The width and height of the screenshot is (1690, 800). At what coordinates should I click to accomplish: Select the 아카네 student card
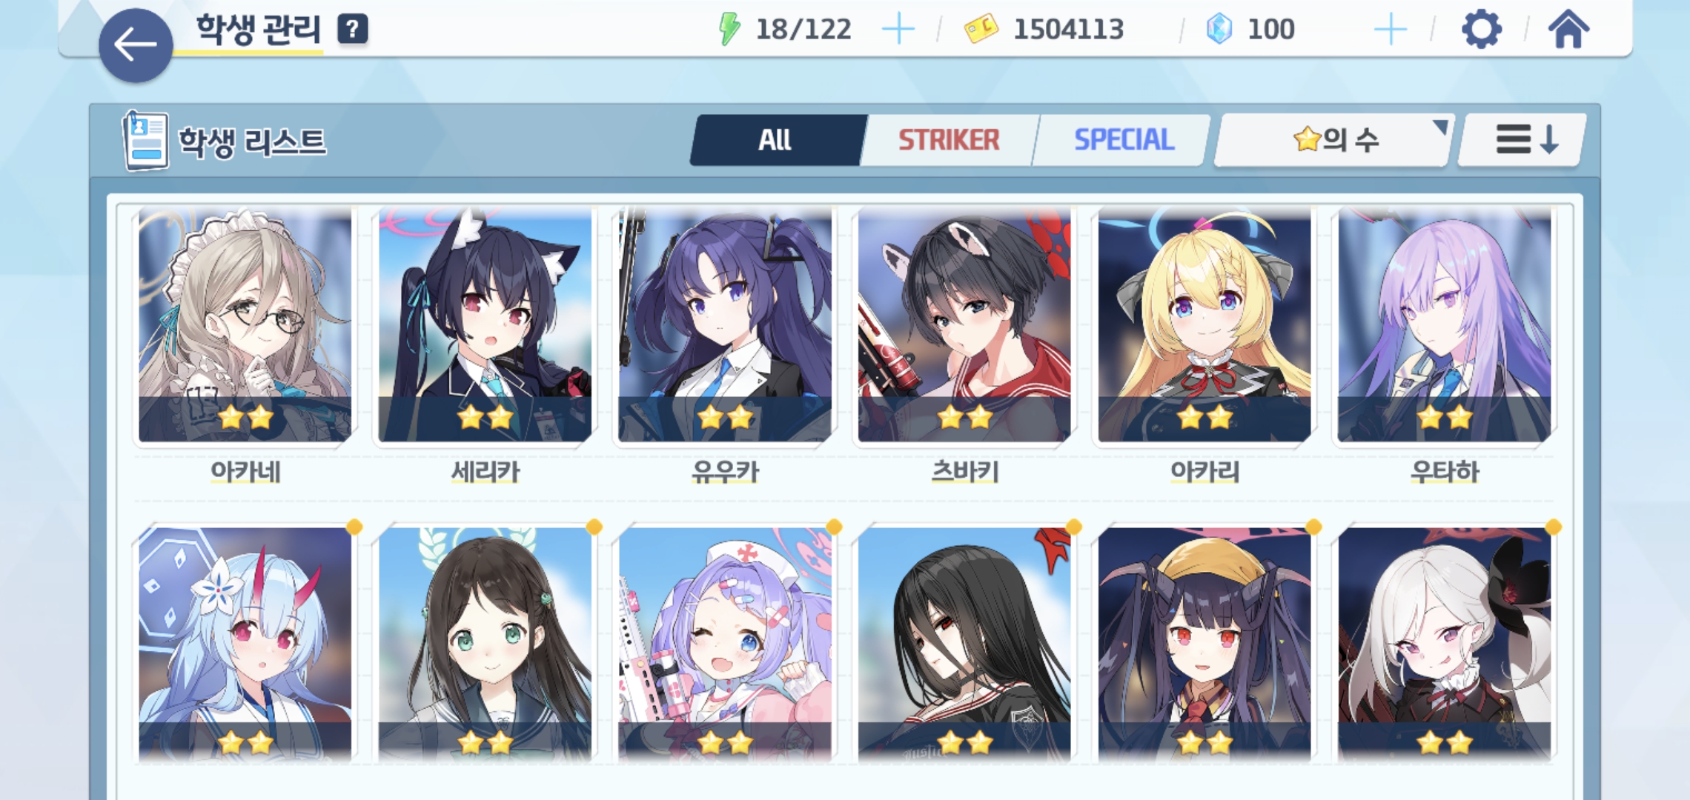tap(245, 325)
